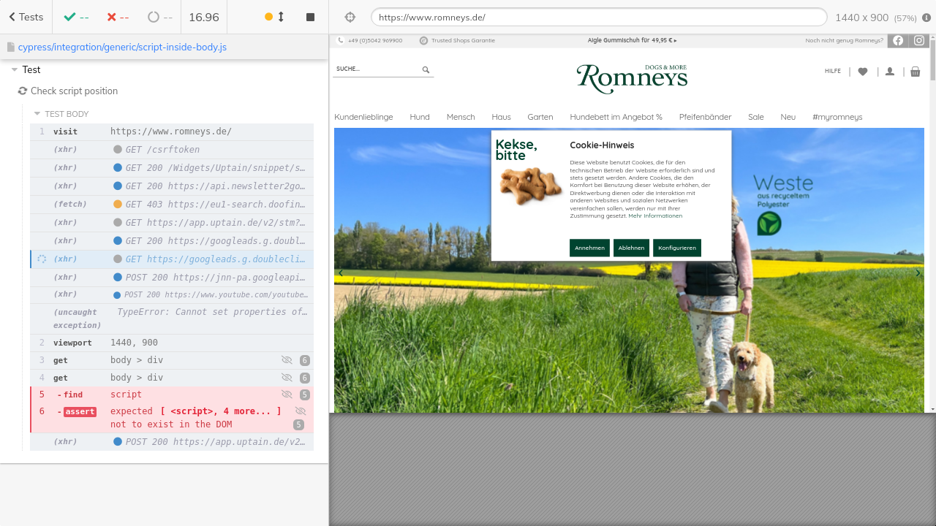Screen dimensions: 936x526
Task: Accept cookies with the Annehmen button
Action: pyautogui.click(x=589, y=248)
